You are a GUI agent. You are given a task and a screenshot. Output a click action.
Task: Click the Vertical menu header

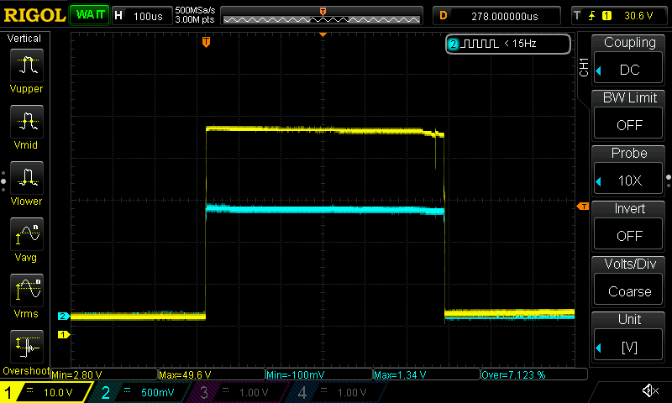24,39
